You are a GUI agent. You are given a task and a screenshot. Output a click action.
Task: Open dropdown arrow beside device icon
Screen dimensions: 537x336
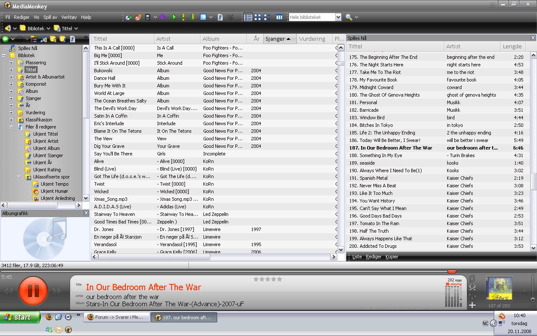coord(155,17)
